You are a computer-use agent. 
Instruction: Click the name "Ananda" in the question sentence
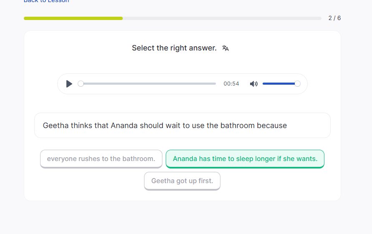[124, 126]
